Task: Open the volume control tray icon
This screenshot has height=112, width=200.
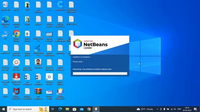Action: pos(175,109)
